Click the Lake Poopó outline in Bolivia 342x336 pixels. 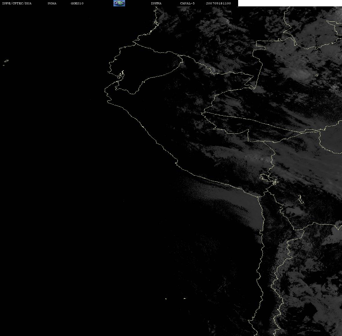click(301, 199)
